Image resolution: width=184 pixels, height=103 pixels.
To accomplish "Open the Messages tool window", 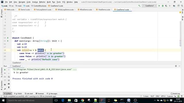I will point(52,94).
